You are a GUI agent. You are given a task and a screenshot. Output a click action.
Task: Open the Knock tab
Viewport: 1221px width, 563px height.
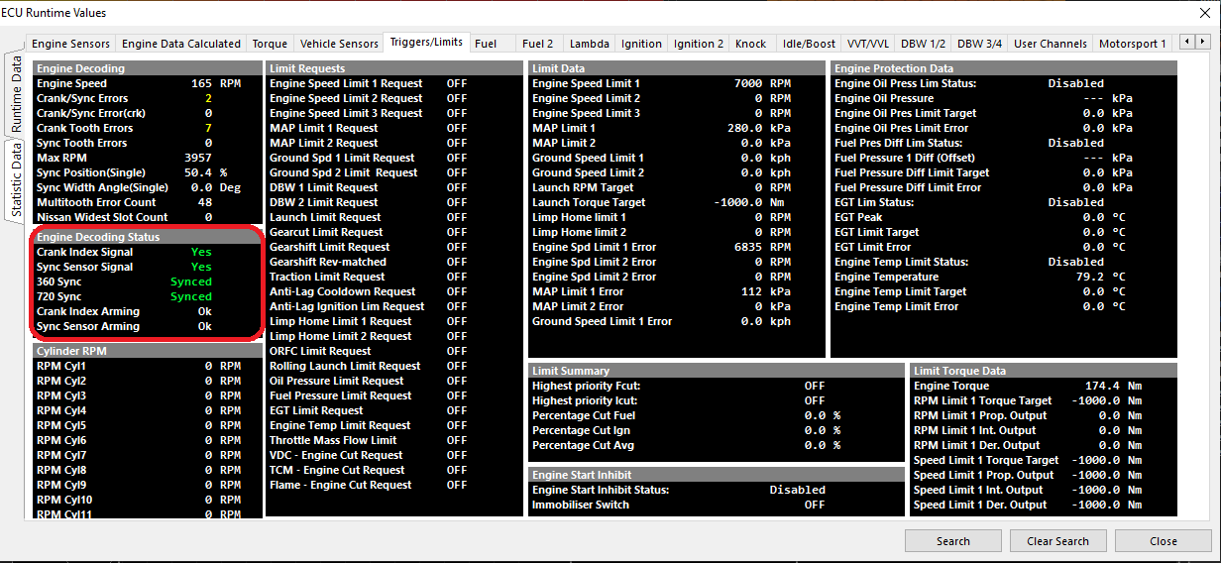(750, 44)
